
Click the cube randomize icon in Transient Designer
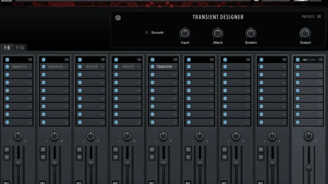coord(118,18)
